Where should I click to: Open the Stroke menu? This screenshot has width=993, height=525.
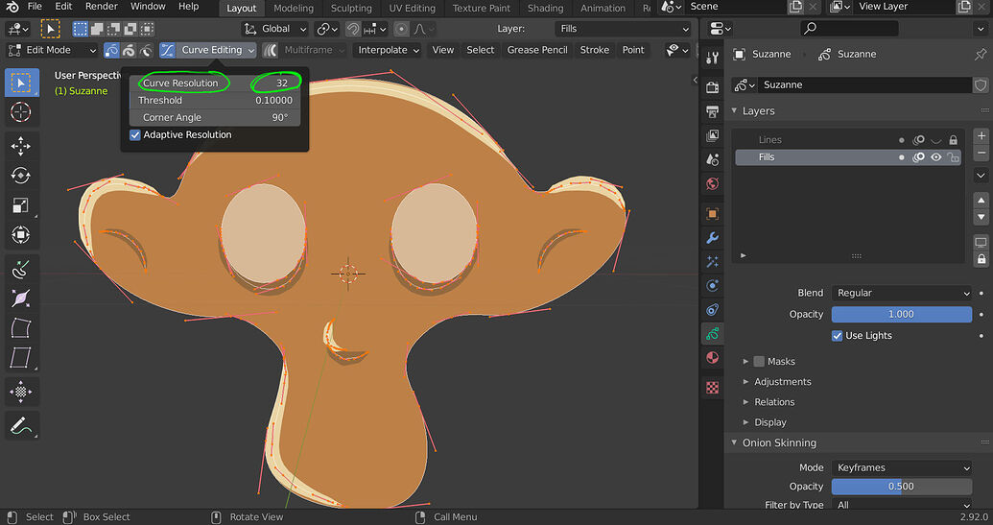595,50
